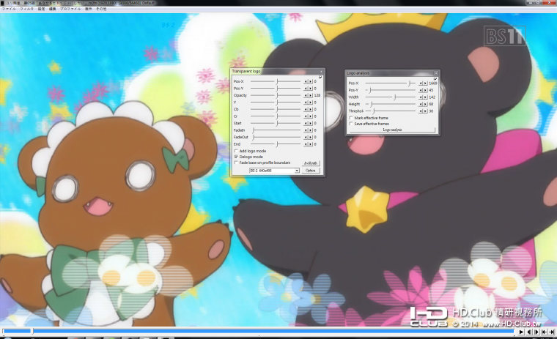
Task: Step back one frame
Action: pos(529,332)
